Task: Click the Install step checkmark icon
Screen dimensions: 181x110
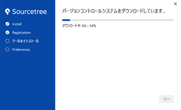Action: pos(7,24)
